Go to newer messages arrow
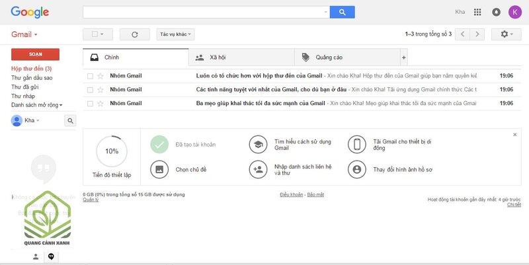 pos(462,34)
